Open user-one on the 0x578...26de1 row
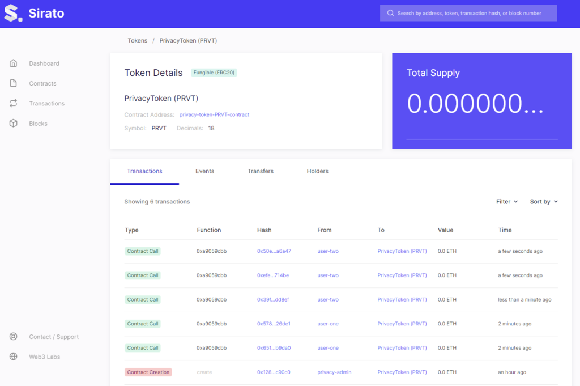 pyautogui.click(x=328, y=324)
